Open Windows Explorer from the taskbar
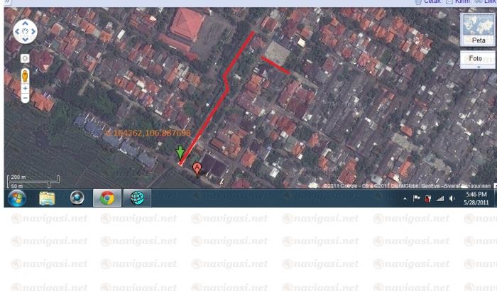The height and width of the screenshot is (291, 497). [x=47, y=198]
